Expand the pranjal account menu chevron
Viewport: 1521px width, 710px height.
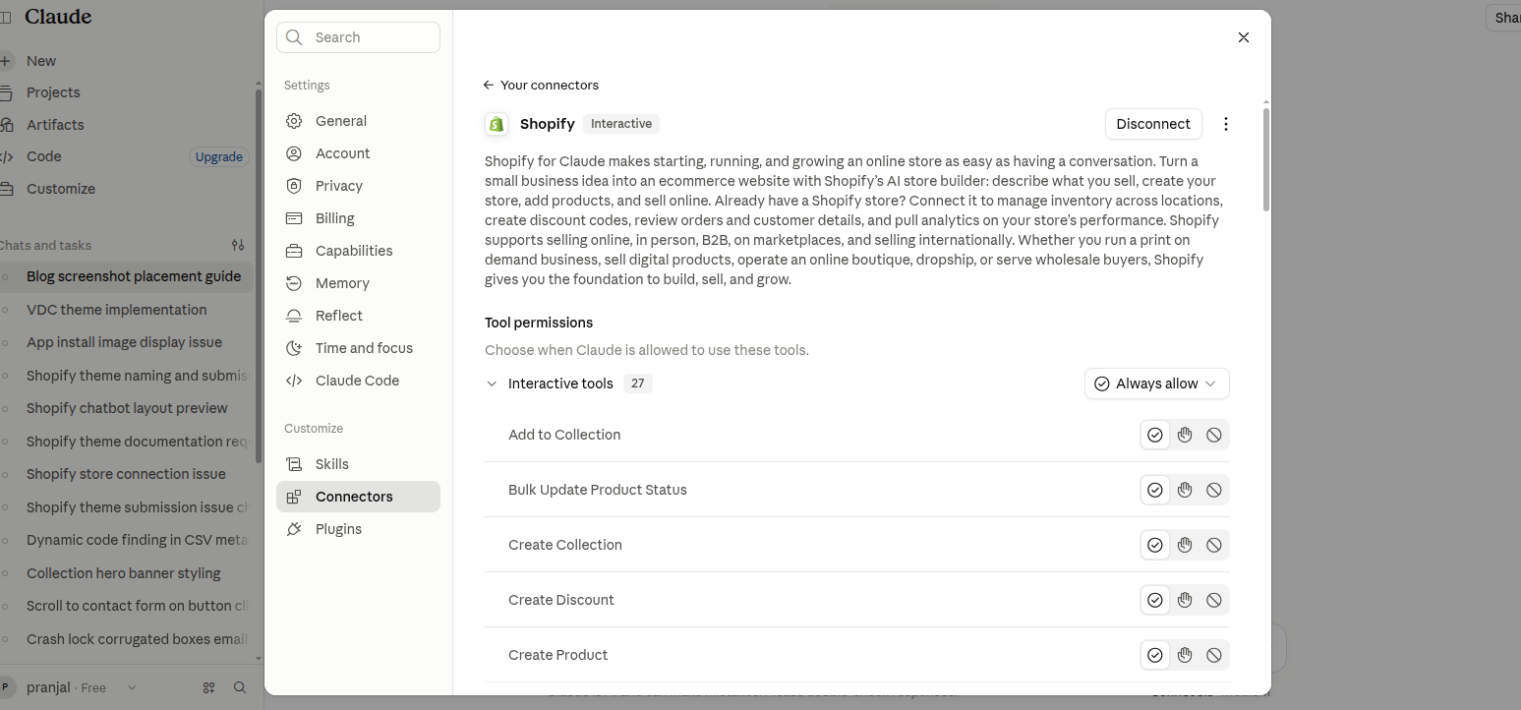click(x=132, y=687)
